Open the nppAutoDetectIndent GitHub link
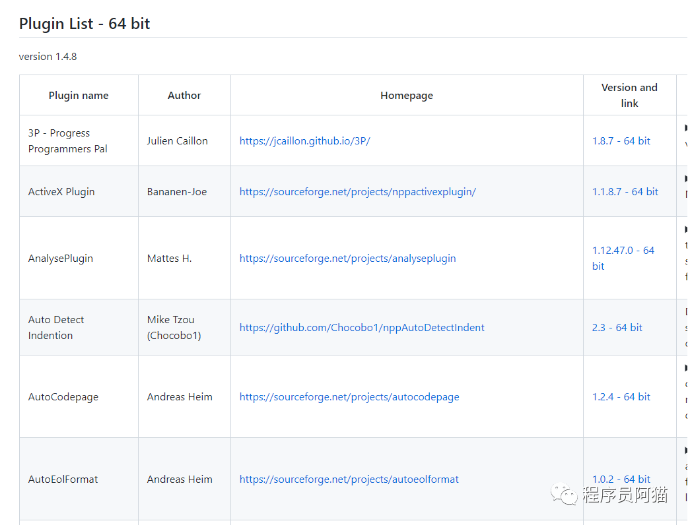The image size is (690, 525). pos(362,327)
